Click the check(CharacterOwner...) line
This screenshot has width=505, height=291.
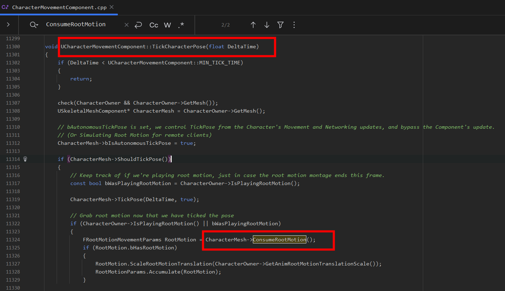pyautogui.click(x=138, y=103)
